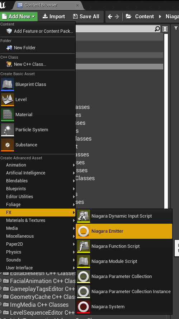The image size is (179, 319).
Task: Expand the Artificial Intelligence submenu
Action: coord(38,173)
